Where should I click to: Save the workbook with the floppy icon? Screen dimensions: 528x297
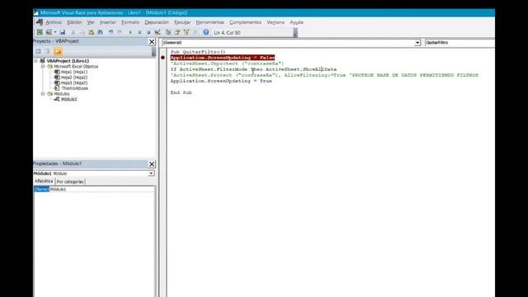pos(63,32)
